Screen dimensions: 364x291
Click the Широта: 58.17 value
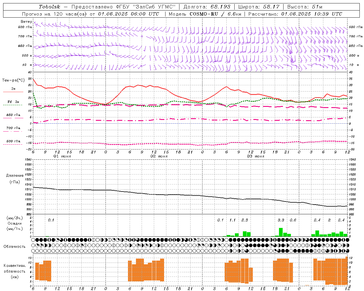[x=259, y=7]
